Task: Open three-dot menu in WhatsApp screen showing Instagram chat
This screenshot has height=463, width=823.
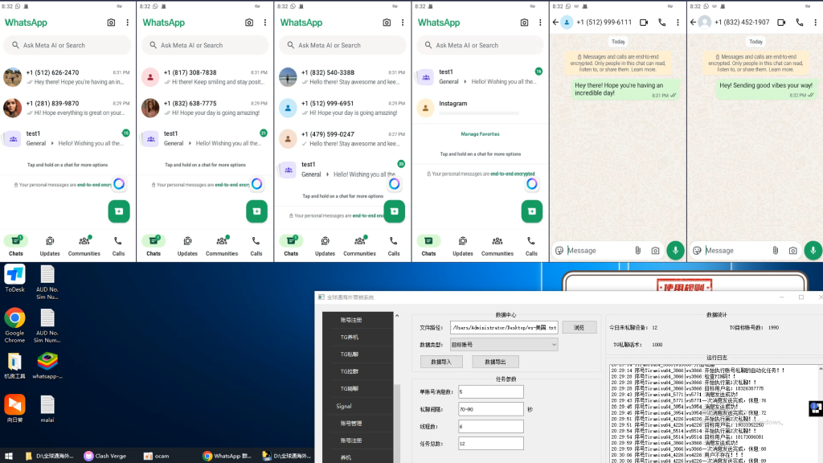Action: (x=540, y=23)
